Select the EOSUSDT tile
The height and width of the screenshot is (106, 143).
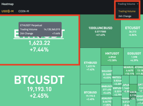tap(133, 57)
